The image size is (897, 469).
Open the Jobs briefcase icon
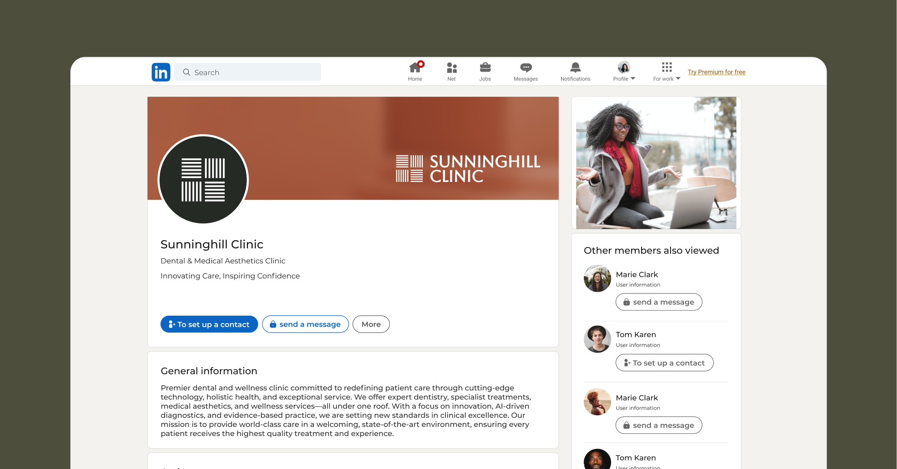pos(485,68)
